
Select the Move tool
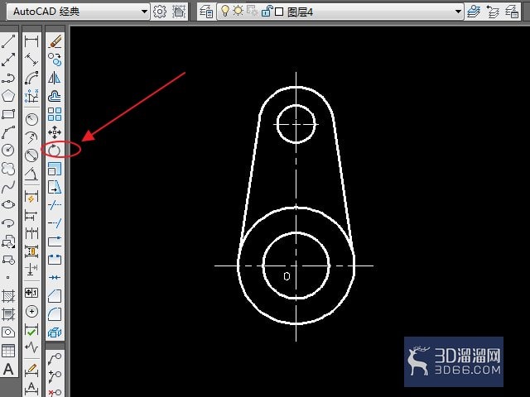[55, 132]
